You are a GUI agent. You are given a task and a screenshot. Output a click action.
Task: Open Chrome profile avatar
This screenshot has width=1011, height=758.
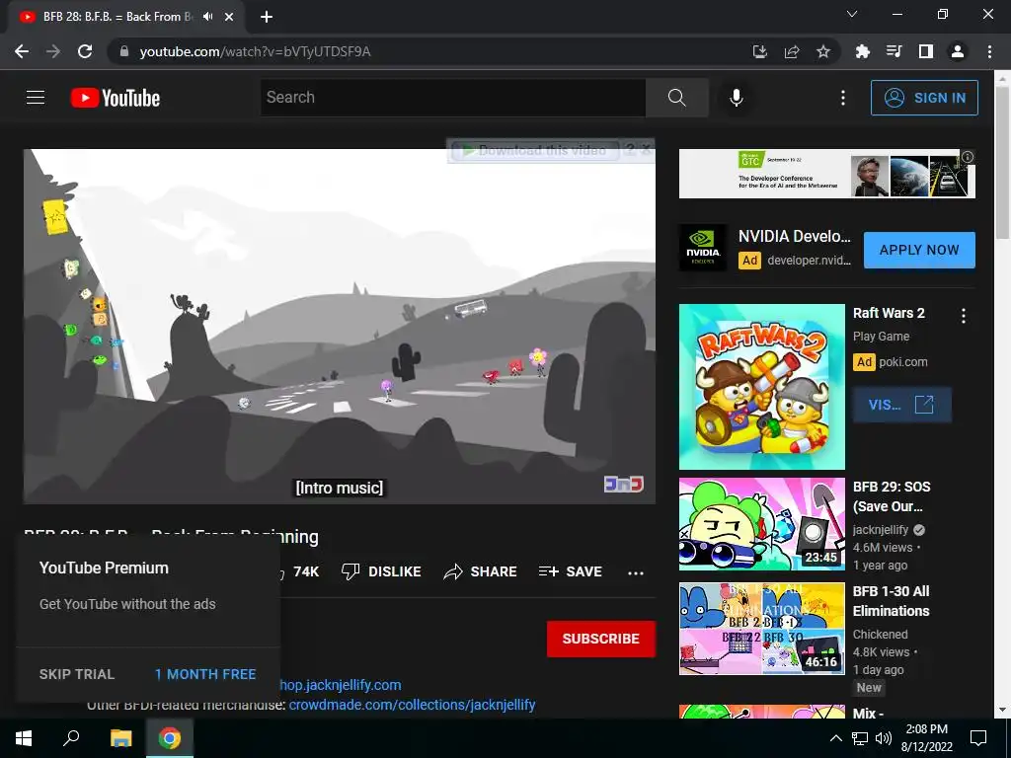pyautogui.click(x=958, y=51)
